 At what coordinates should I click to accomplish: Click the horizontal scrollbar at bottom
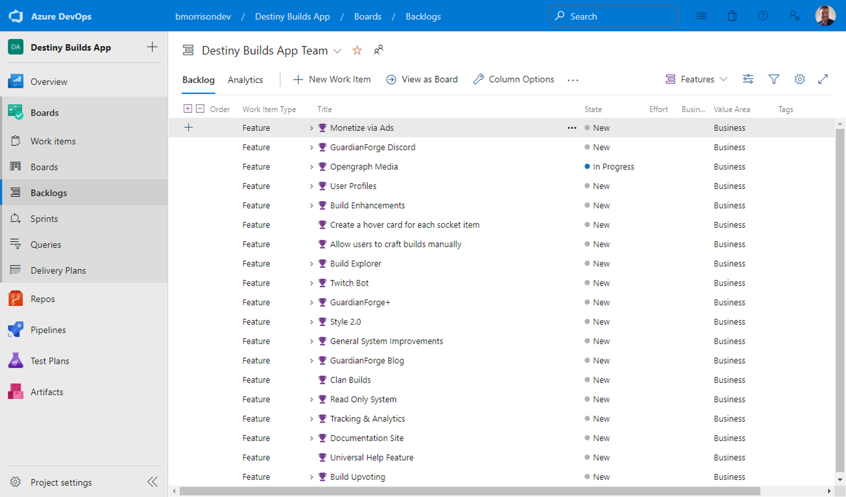[470, 491]
